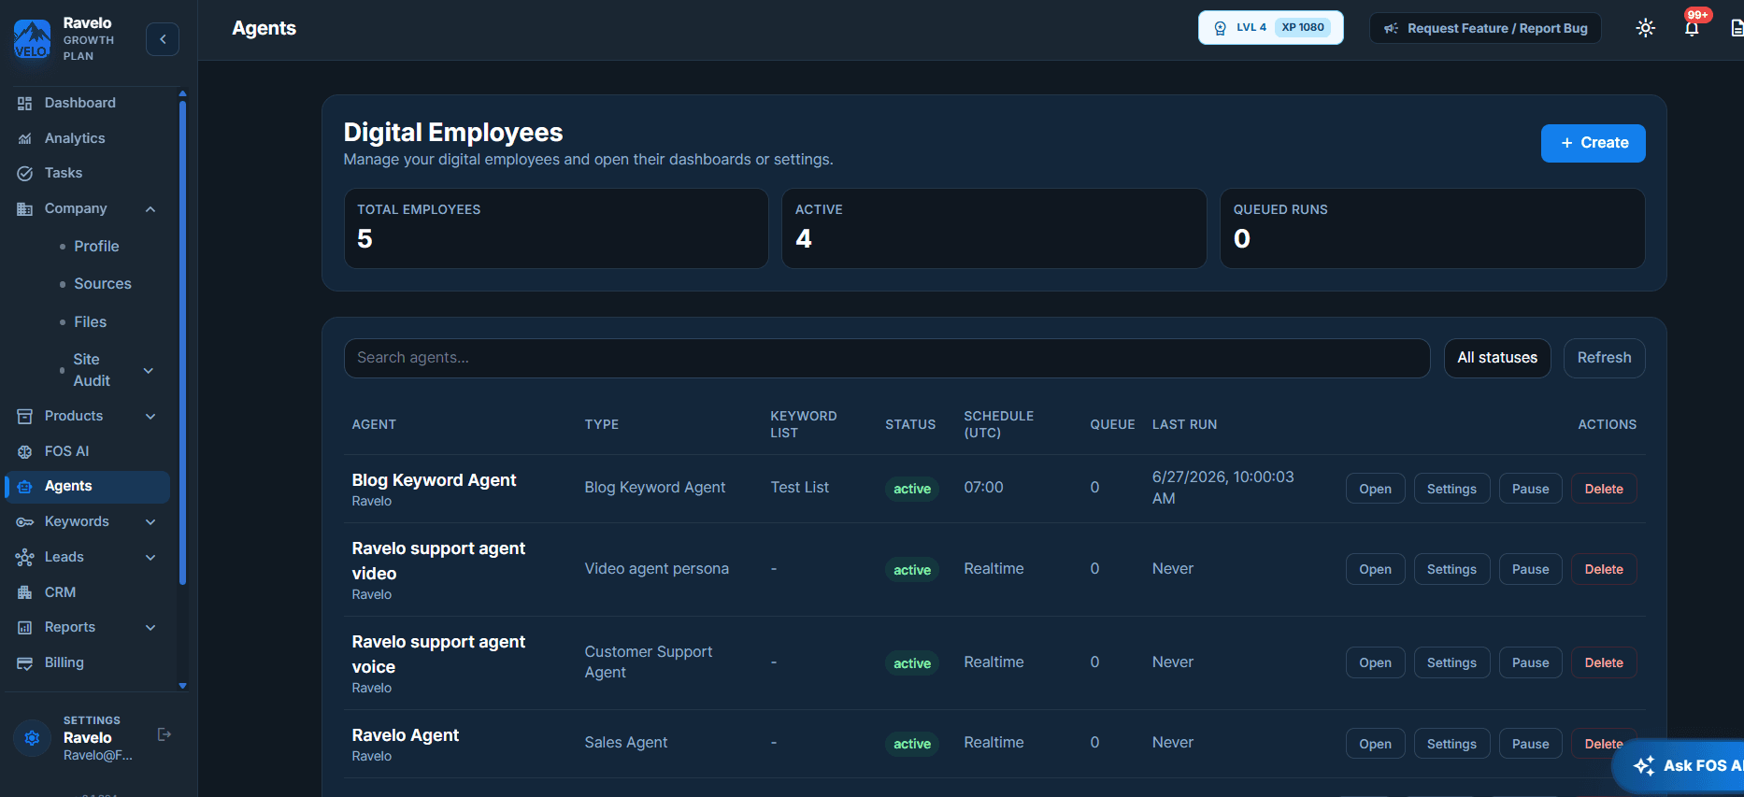Open CRM in the sidebar
Image resolution: width=1744 pixels, height=797 pixels.
pos(60,592)
